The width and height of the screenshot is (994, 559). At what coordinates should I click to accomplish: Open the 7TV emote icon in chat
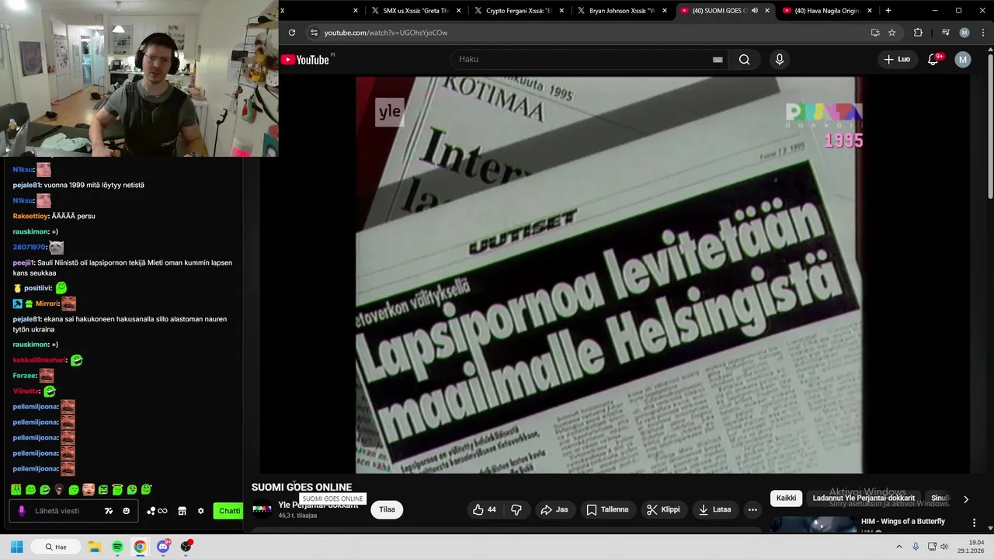coord(109,511)
